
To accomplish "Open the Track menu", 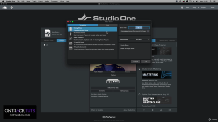I will coord(34,1).
